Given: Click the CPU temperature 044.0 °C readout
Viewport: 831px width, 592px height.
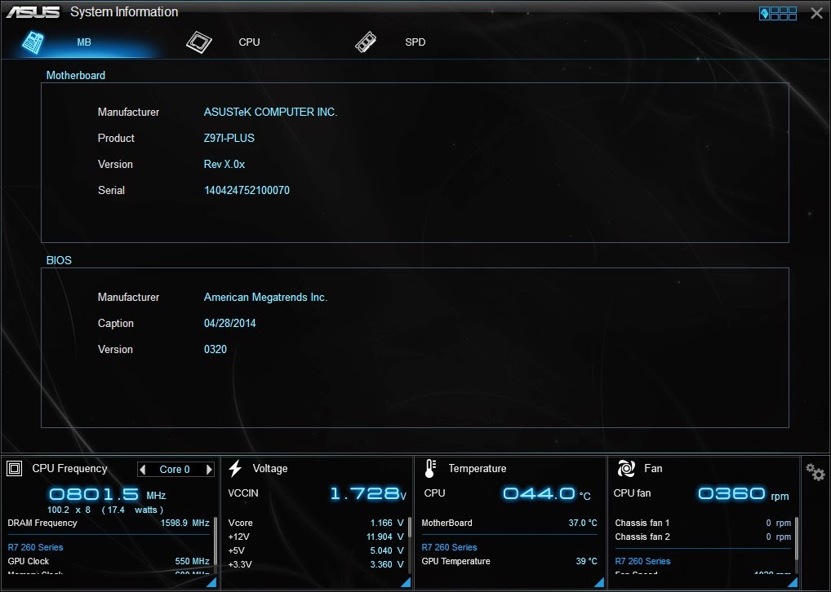Looking at the screenshot, I should pyautogui.click(x=546, y=494).
